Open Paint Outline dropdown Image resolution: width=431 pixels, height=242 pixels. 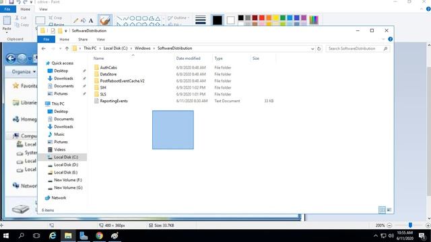click(x=178, y=18)
